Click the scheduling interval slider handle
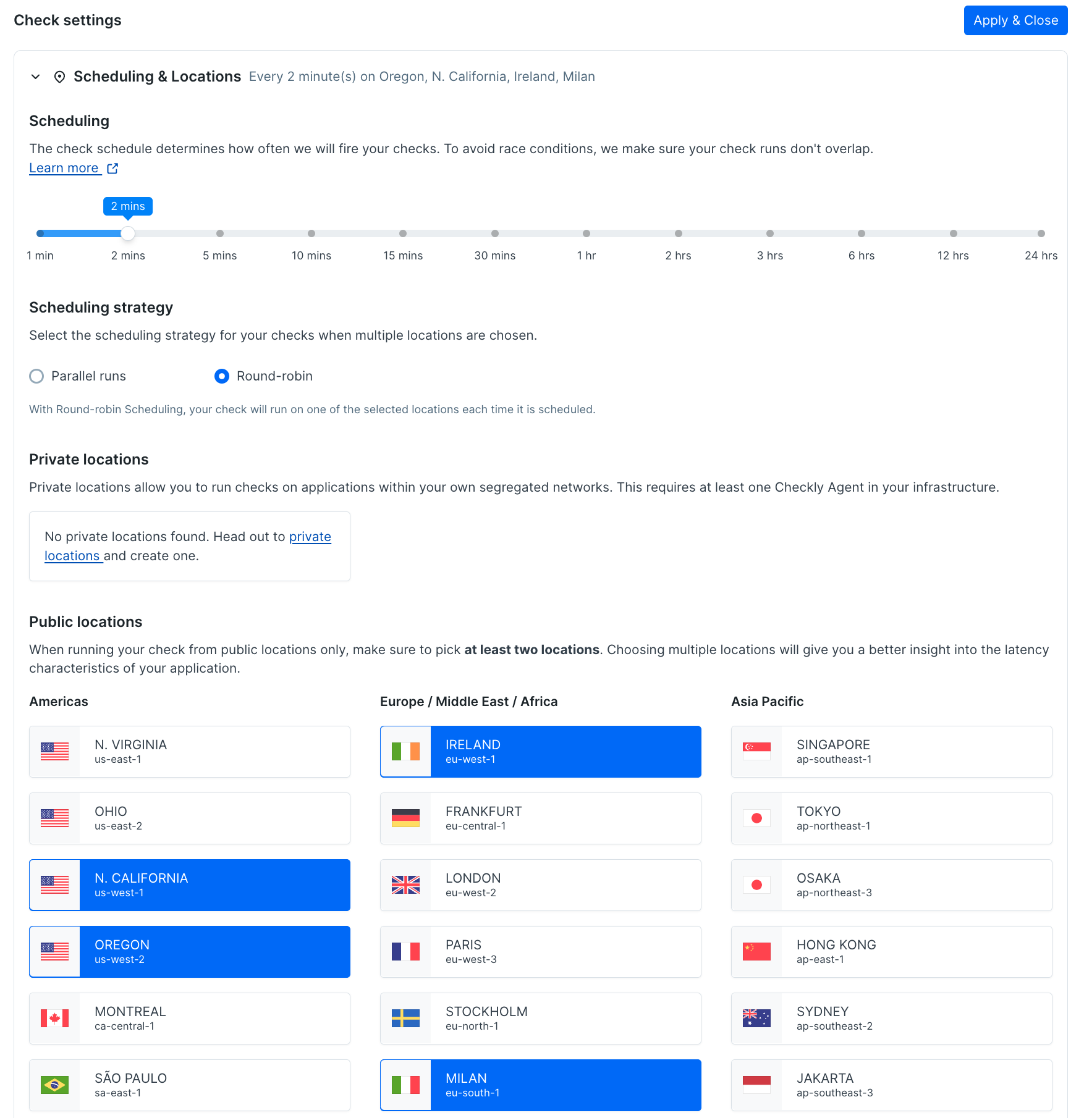Screen dimensions: 1084x1118 point(128,233)
